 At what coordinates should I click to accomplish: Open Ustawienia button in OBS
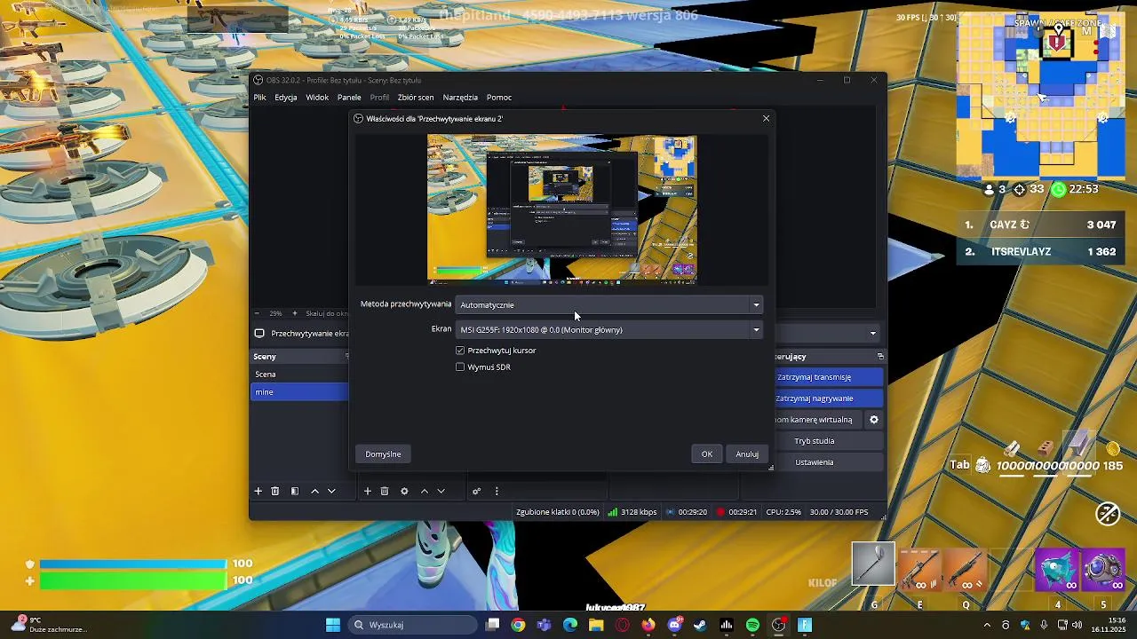click(x=829, y=462)
